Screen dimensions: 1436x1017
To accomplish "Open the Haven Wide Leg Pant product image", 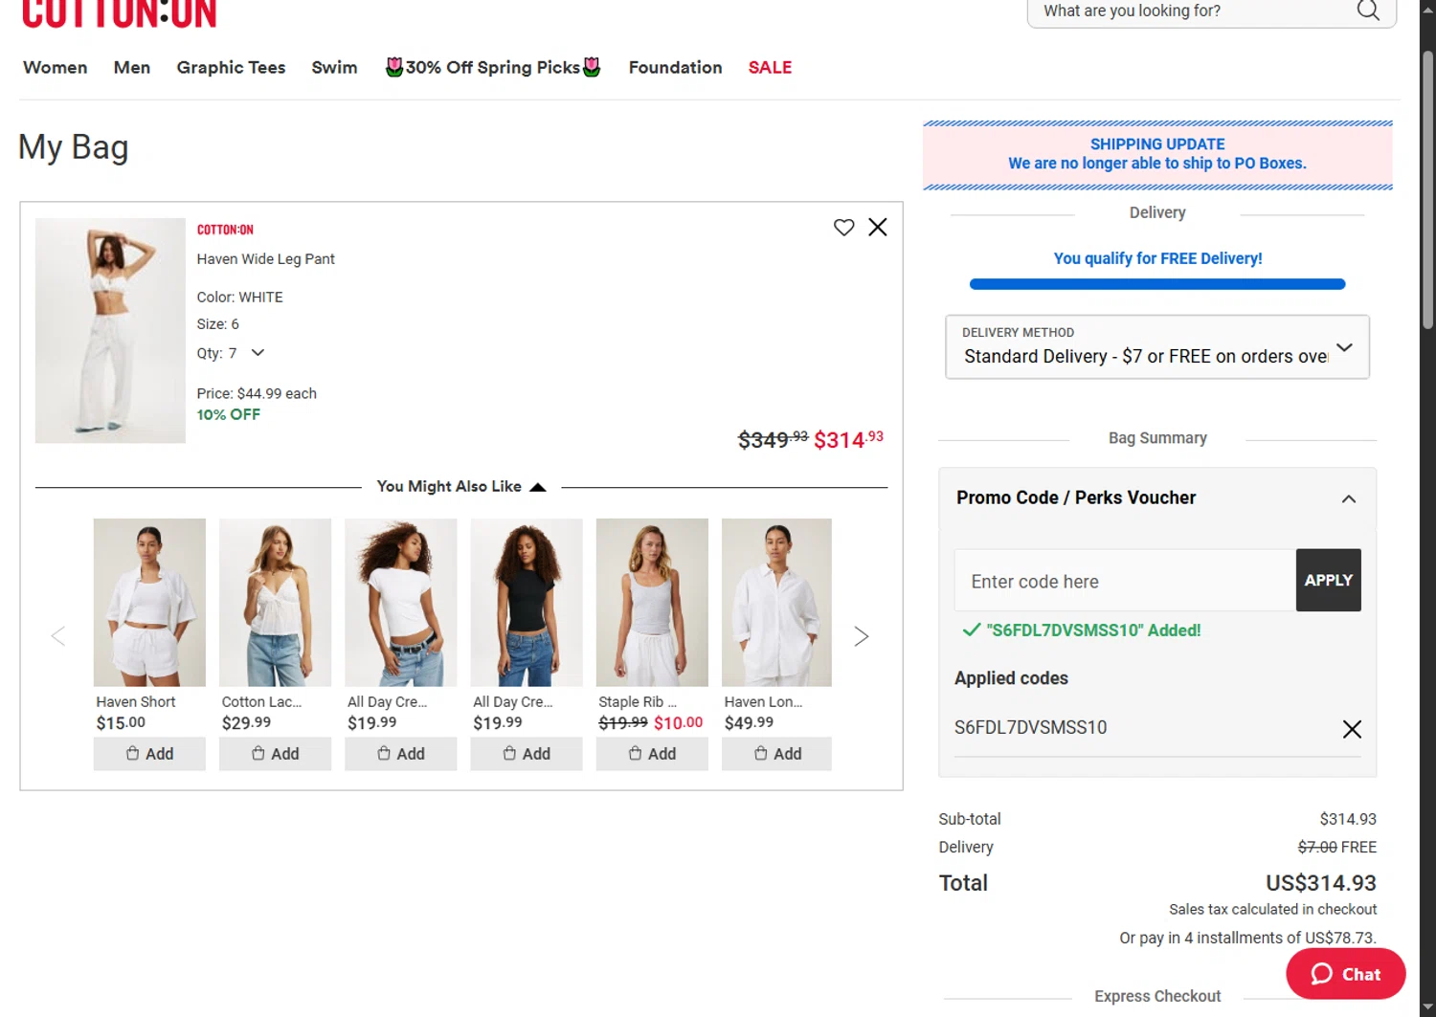I will [x=110, y=330].
